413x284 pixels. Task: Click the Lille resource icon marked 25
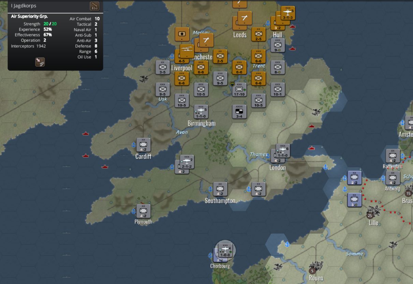click(x=370, y=215)
